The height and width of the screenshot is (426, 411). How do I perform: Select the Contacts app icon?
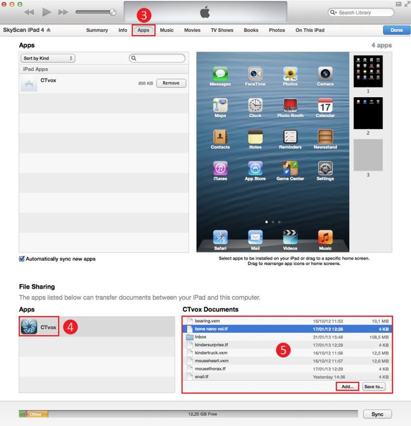(x=220, y=137)
